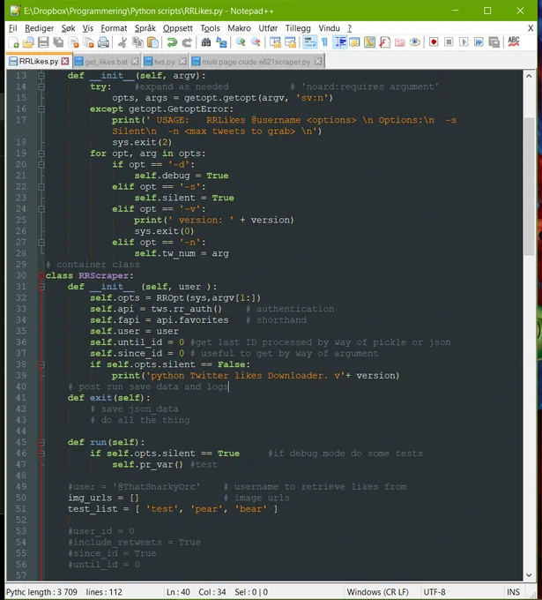Collapse the if block fold at line 38
Screen dimensions: 542x600
coord(41,364)
